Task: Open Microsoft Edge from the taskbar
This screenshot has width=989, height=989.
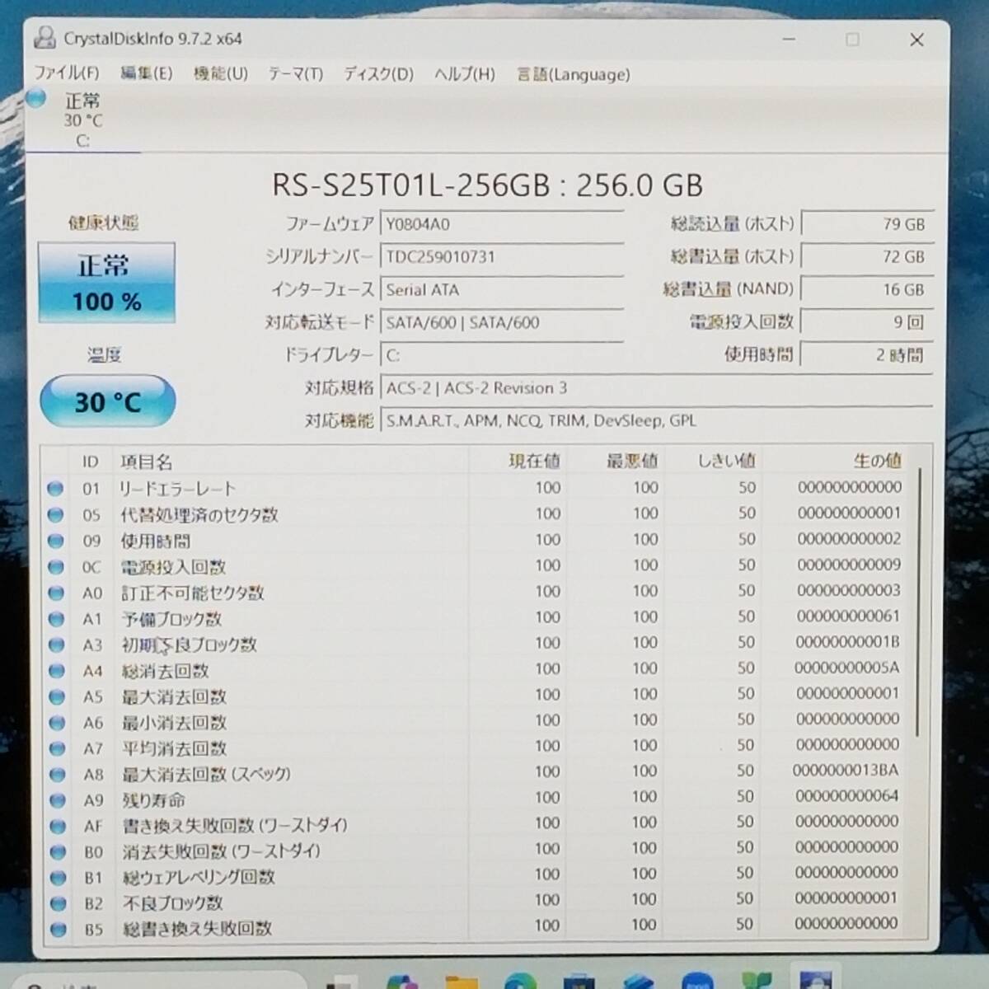Action: [x=521, y=981]
